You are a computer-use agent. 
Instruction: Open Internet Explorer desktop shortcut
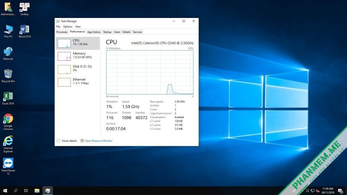coord(8,144)
